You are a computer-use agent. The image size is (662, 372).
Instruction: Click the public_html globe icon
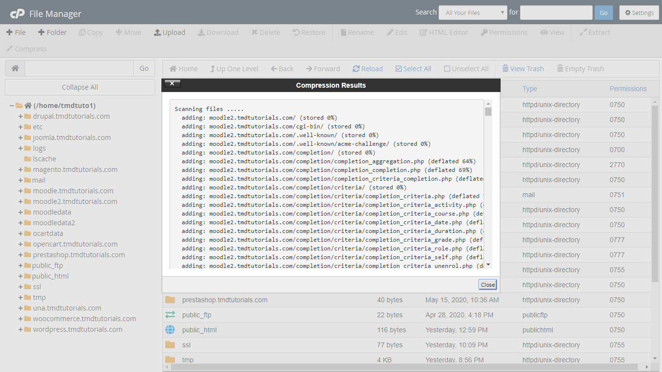(170, 330)
